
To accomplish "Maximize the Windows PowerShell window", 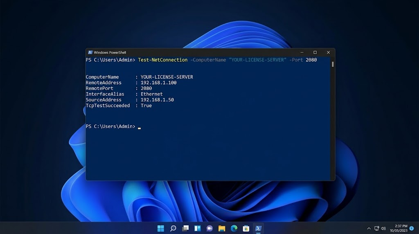I will (315, 52).
